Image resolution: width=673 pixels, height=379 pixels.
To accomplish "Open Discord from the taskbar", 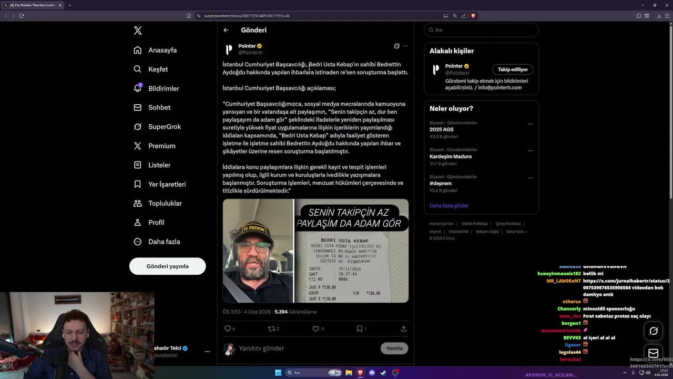I will coord(372,373).
